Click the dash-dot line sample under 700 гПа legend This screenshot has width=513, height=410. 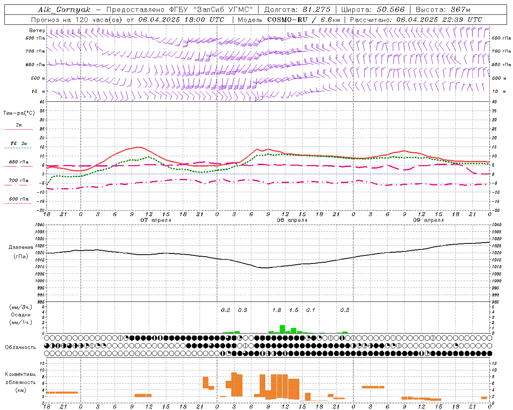[18, 185]
